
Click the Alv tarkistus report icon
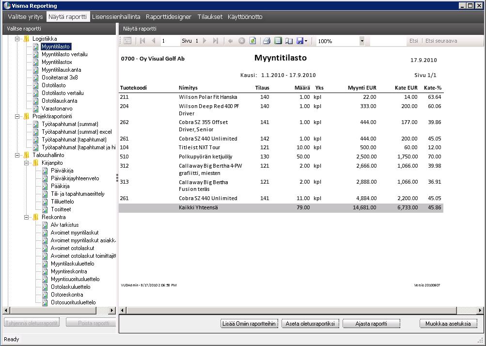point(45,225)
